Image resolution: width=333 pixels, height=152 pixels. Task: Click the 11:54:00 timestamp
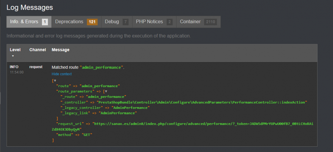pyautogui.click(x=17, y=72)
